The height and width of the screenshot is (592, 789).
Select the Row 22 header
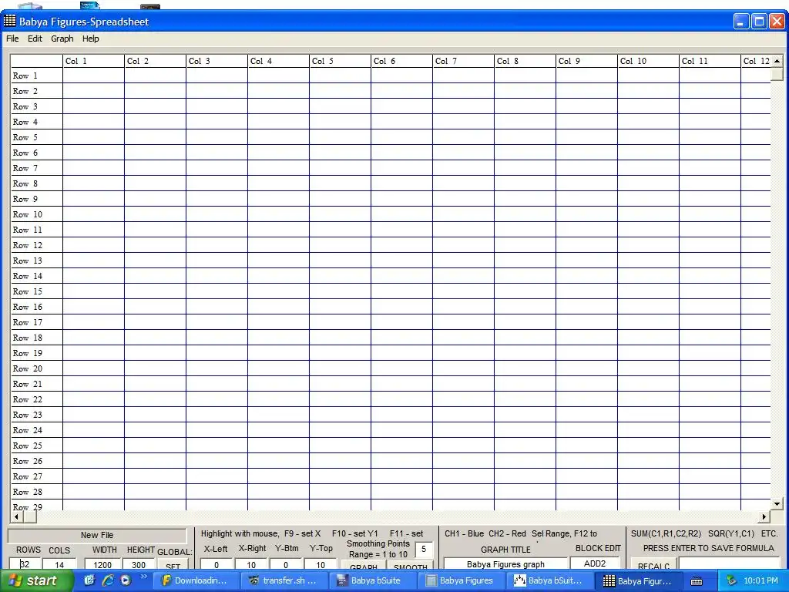[x=37, y=399]
